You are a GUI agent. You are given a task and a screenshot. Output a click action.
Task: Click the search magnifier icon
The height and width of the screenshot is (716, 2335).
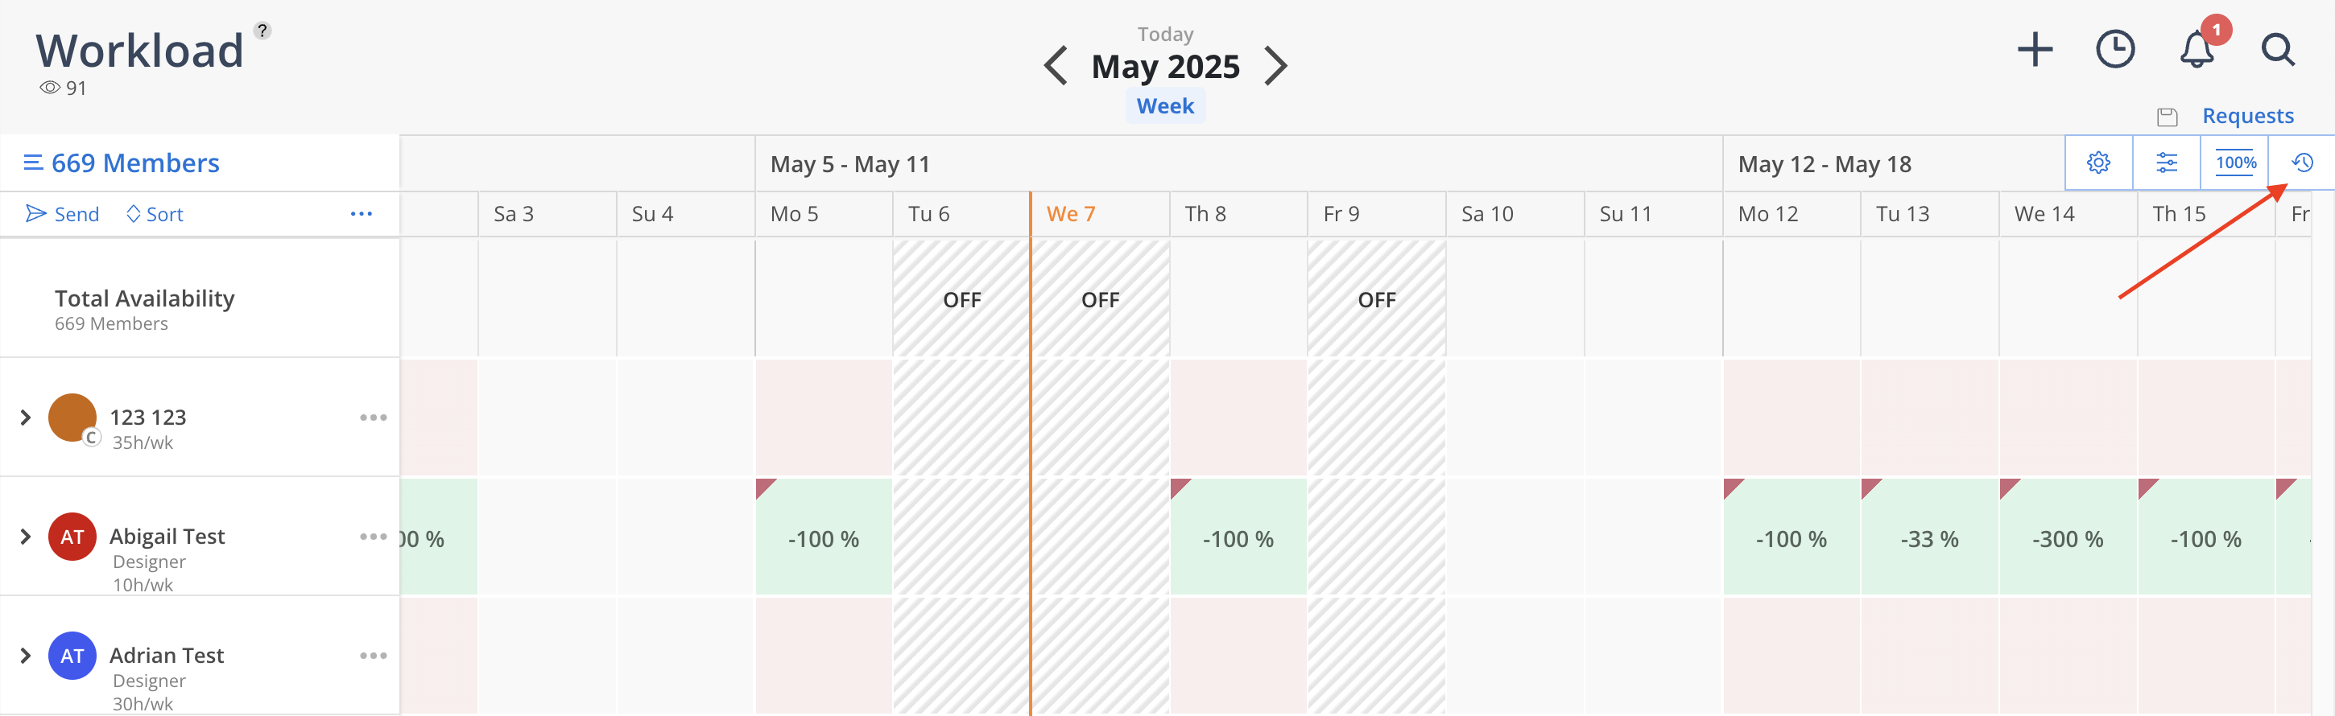2277,49
